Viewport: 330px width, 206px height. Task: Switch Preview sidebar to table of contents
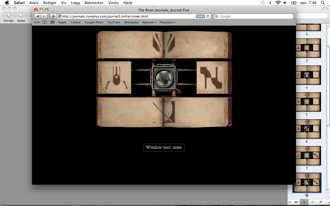(x=312, y=202)
